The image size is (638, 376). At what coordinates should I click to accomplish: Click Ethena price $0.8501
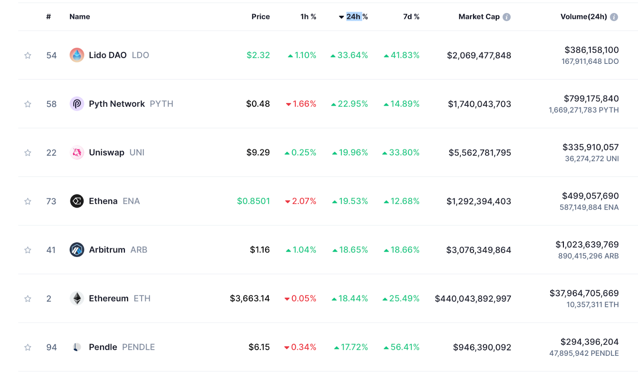coord(254,201)
